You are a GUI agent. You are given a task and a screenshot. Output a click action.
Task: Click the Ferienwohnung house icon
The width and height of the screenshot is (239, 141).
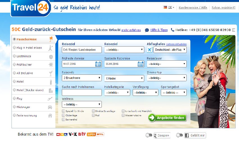click(x=50, y=116)
